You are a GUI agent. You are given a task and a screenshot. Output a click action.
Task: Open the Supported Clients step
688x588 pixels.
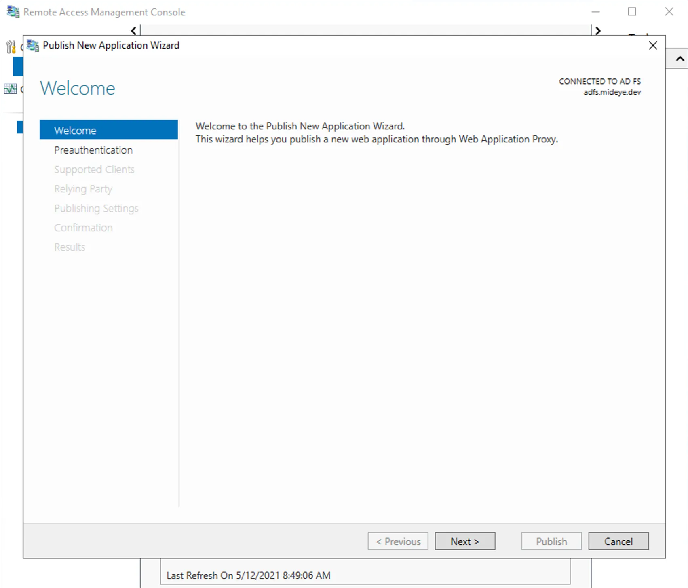(x=94, y=169)
